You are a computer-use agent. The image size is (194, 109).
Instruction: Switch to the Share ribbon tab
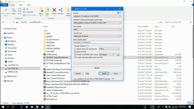coord(21,5)
